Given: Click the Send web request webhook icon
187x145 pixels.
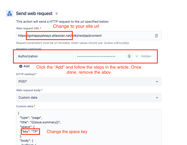Looking at the screenshot, I should click(x=9, y=14).
